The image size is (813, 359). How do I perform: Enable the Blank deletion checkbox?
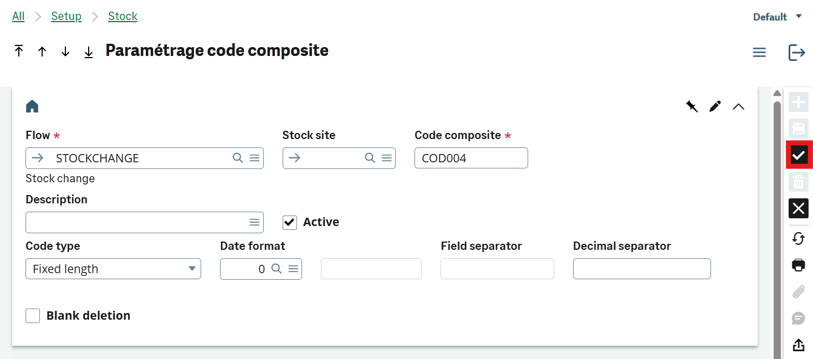33,315
